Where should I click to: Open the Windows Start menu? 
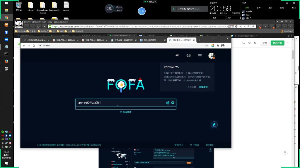[x=6, y=3]
